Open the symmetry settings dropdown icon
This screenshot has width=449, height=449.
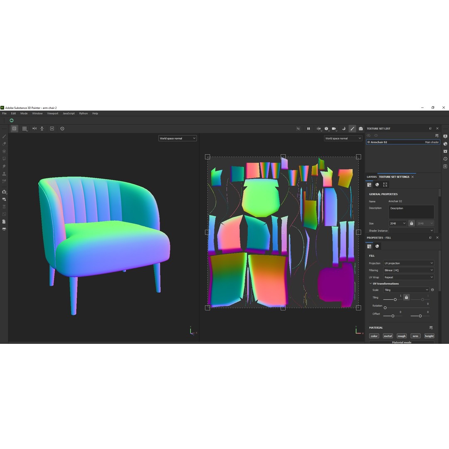click(x=319, y=128)
